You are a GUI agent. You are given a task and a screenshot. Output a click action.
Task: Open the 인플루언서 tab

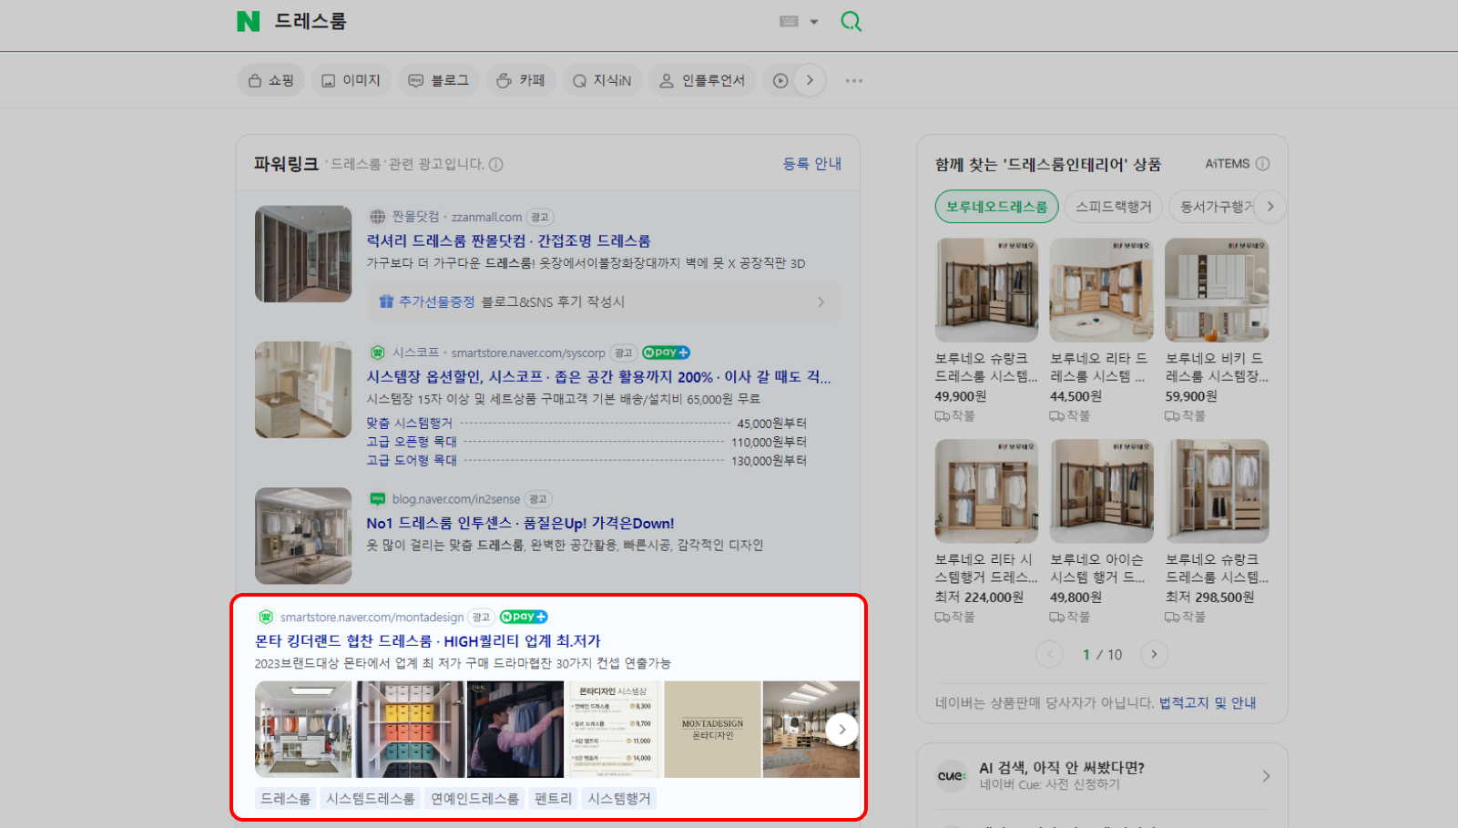click(x=703, y=80)
